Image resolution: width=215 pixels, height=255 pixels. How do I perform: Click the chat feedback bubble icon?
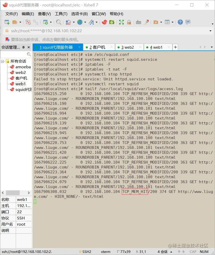188,22
